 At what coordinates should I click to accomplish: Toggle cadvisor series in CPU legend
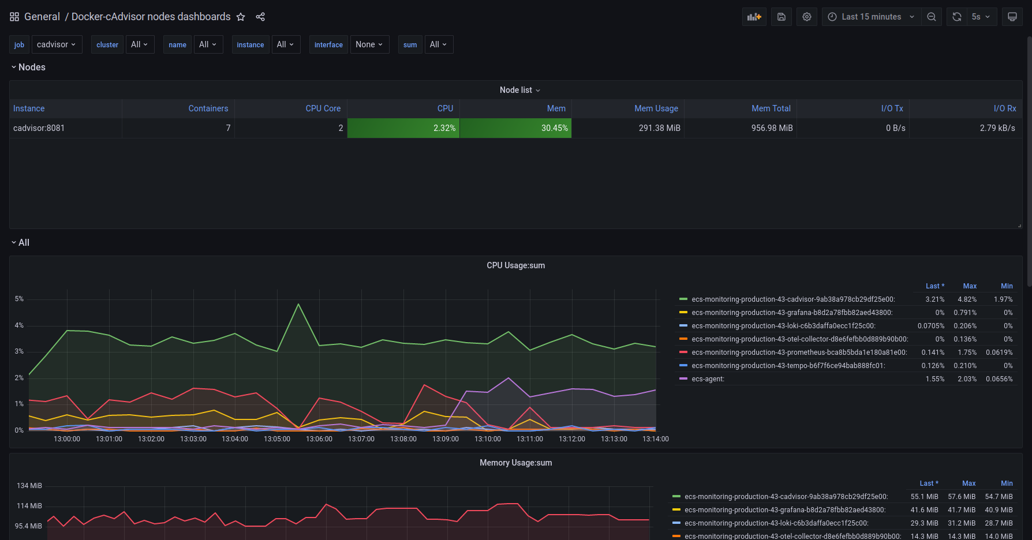point(792,299)
